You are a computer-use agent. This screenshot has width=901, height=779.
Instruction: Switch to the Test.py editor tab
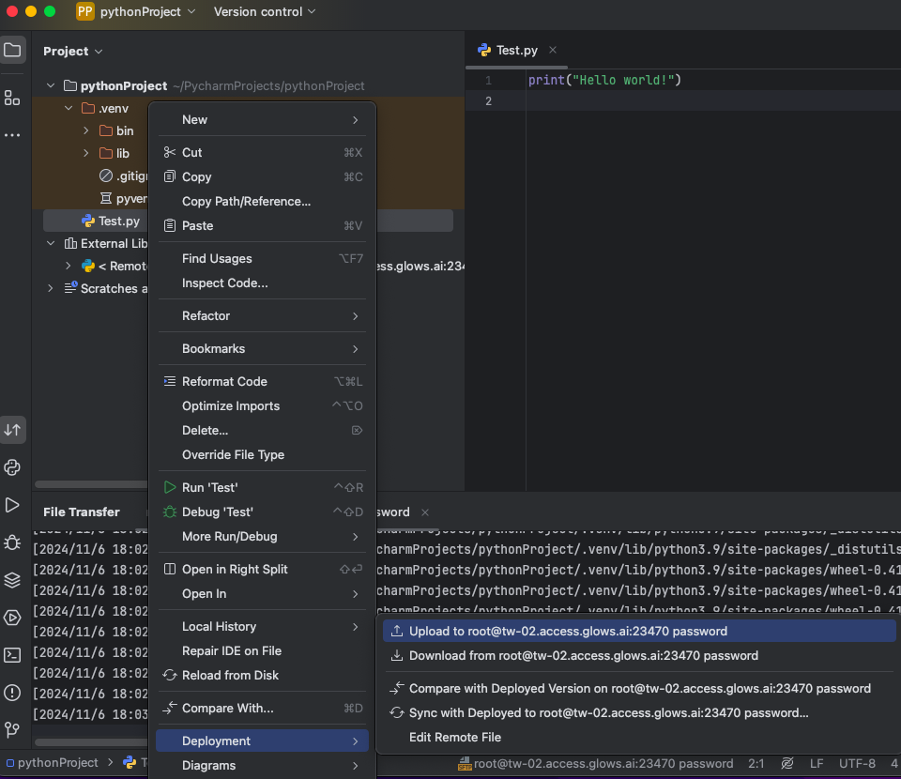click(516, 50)
